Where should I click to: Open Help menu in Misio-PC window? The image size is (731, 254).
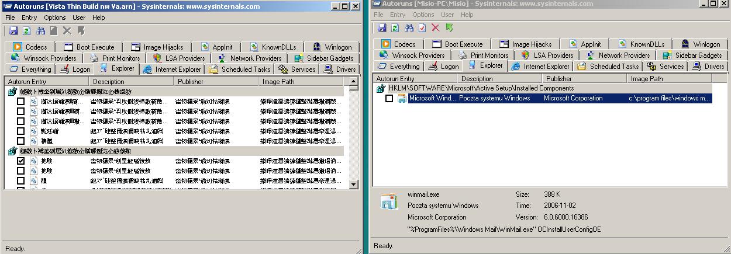click(x=467, y=15)
